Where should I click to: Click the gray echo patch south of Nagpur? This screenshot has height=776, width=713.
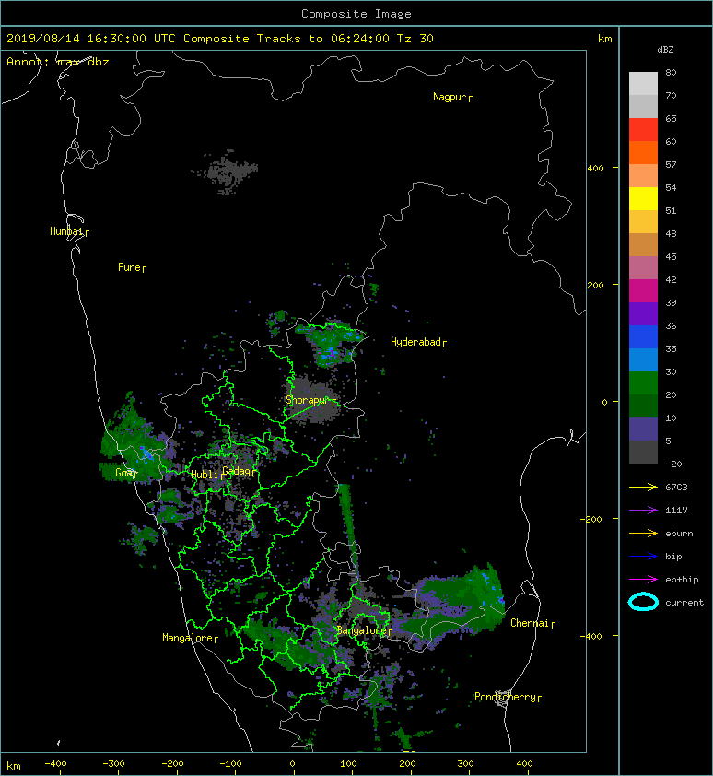227,172
